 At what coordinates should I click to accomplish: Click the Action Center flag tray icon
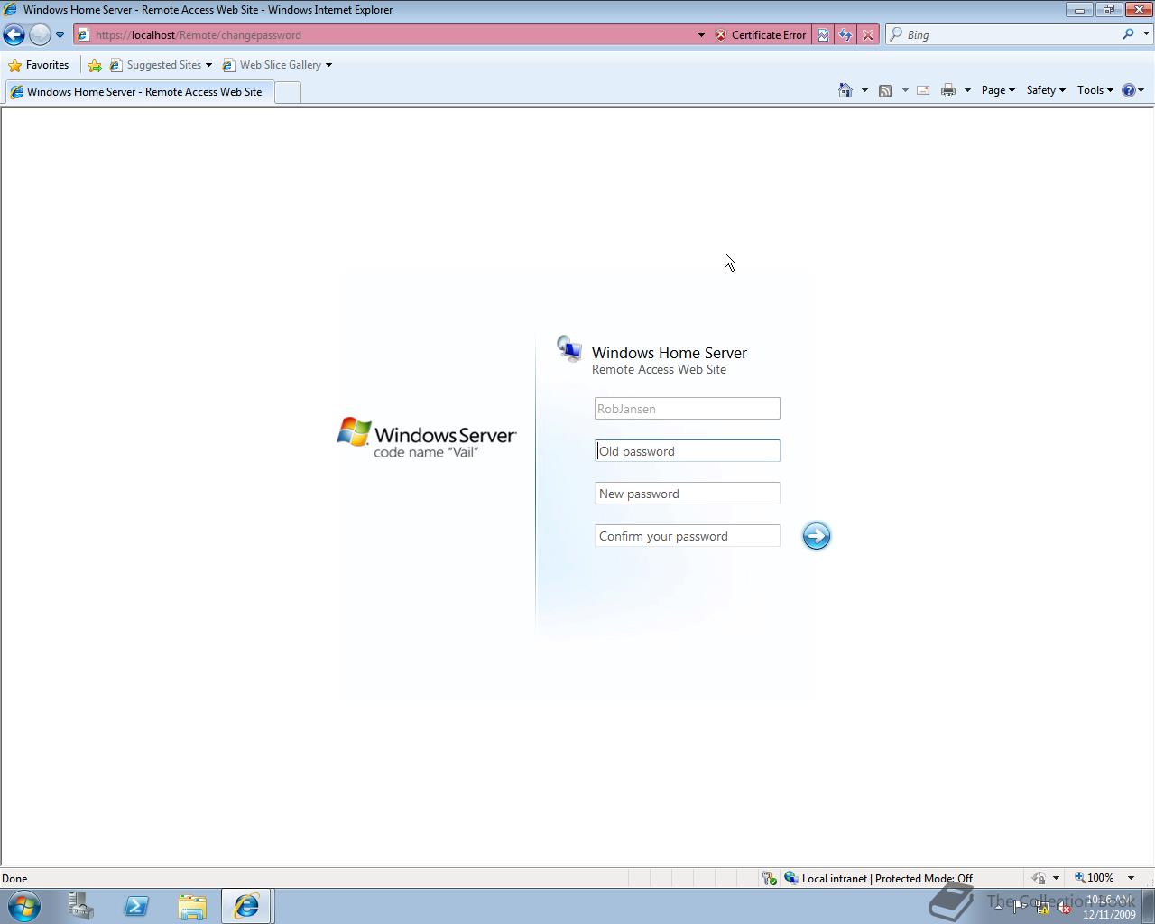click(1019, 908)
